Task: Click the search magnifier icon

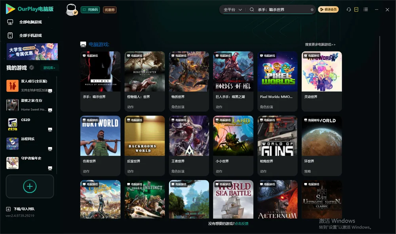Action: point(252,9)
